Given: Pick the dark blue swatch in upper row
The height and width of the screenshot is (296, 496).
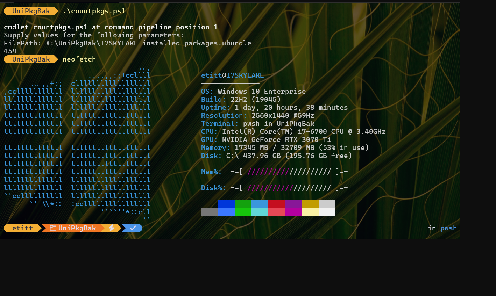Looking at the screenshot, I should pyautogui.click(x=226, y=204).
